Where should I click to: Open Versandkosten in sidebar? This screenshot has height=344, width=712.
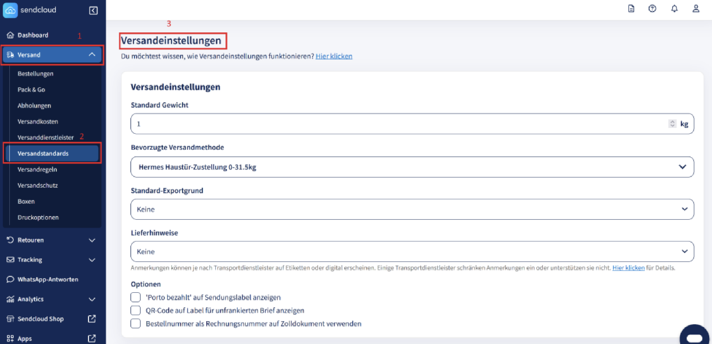tap(38, 121)
